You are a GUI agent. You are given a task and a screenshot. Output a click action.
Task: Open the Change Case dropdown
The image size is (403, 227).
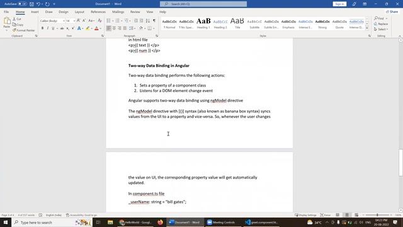(91, 21)
